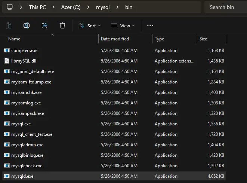Select file name comp-err.exe
The height and width of the screenshot is (183, 247).
click(x=24, y=51)
